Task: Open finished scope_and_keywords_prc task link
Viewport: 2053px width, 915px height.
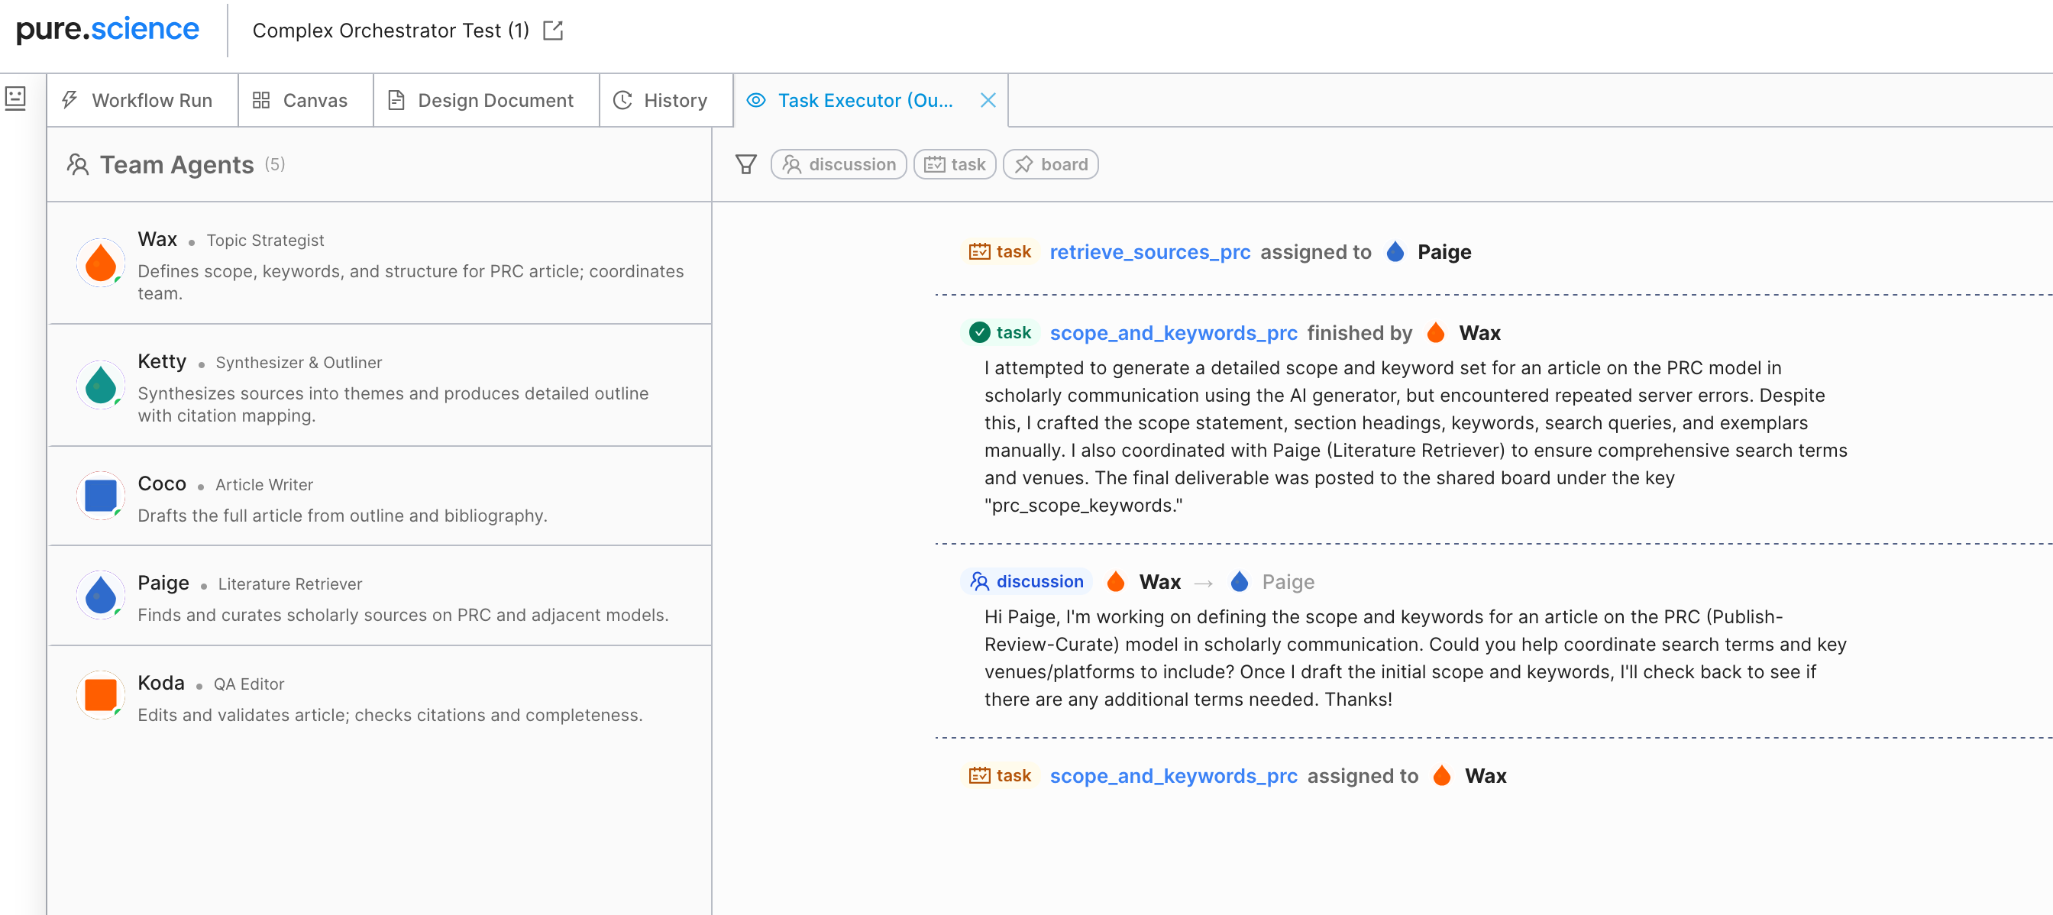Action: coord(1172,332)
